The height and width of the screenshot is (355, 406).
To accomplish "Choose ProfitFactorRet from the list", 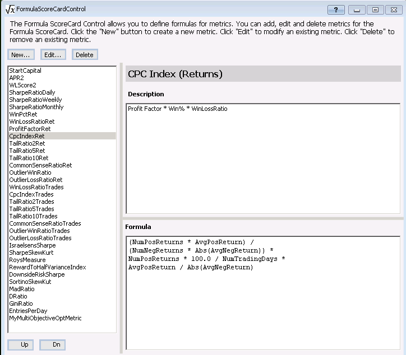I will 30,129.
